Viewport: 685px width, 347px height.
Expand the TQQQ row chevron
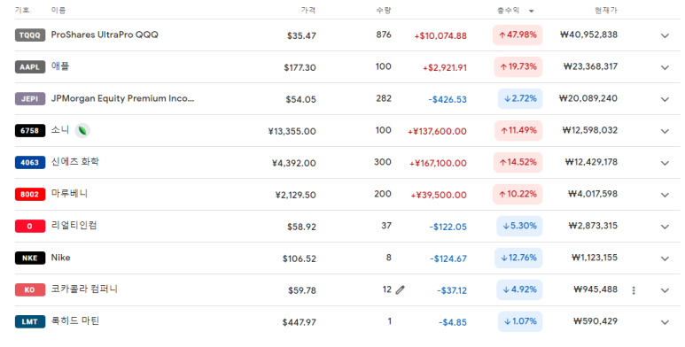(x=665, y=35)
